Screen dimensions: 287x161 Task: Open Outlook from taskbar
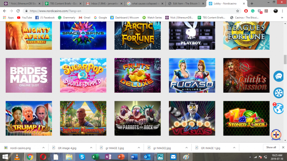pos(147,157)
